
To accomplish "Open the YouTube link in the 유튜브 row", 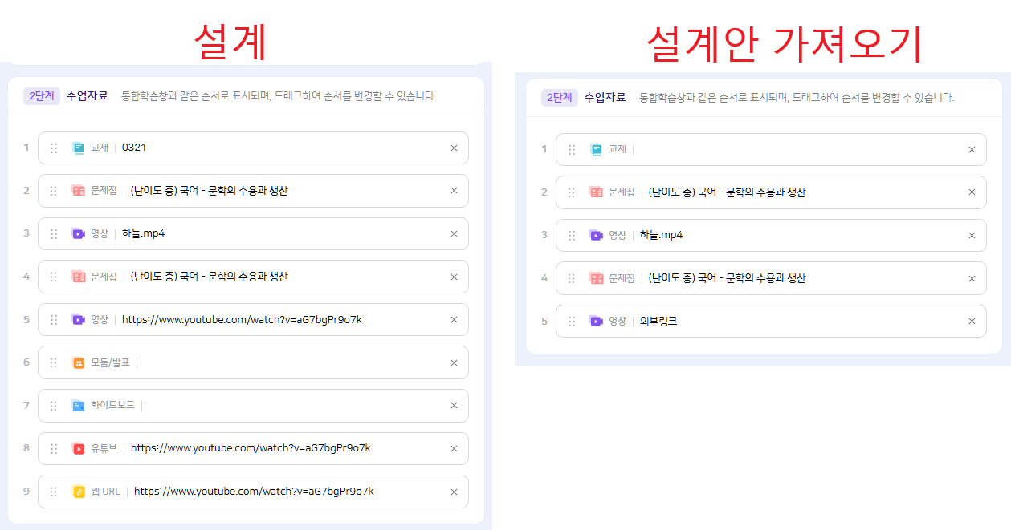I will [x=251, y=448].
